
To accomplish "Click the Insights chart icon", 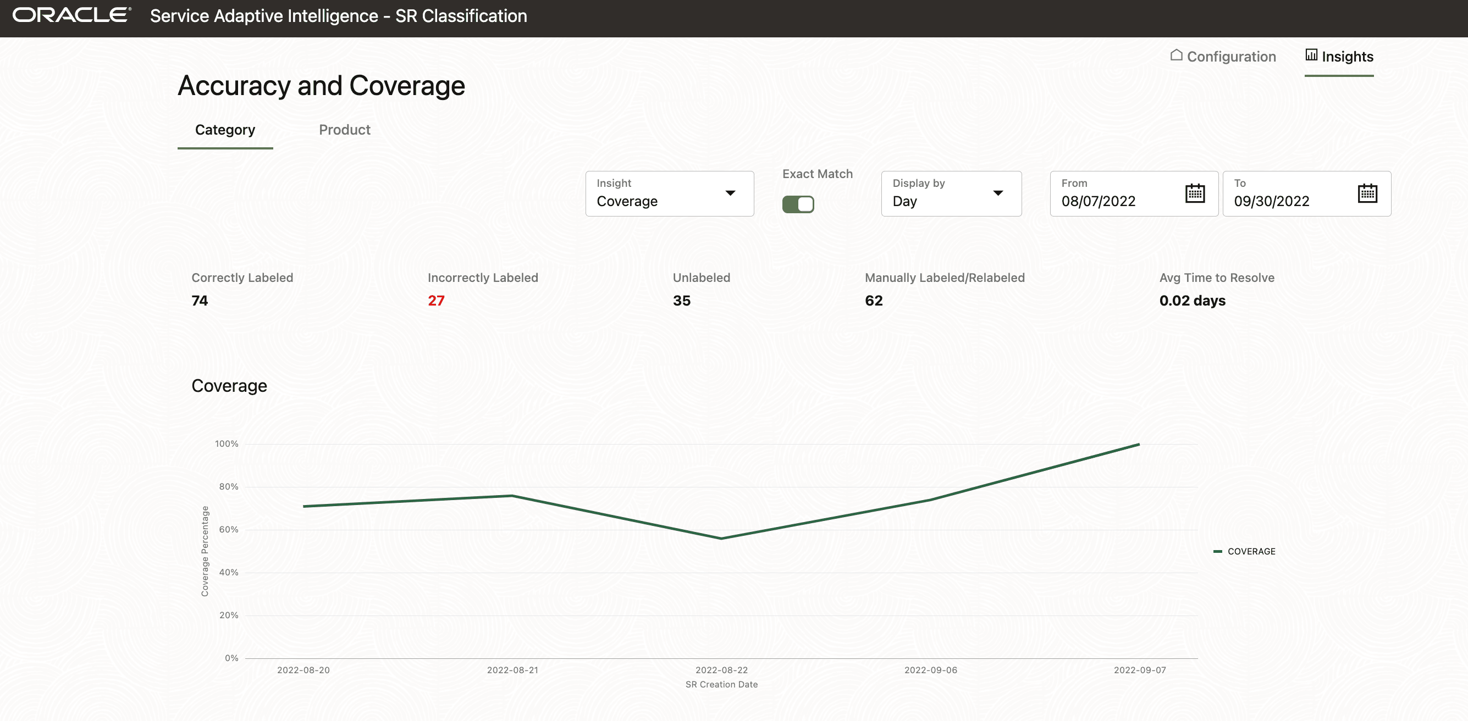I will pos(1311,56).
